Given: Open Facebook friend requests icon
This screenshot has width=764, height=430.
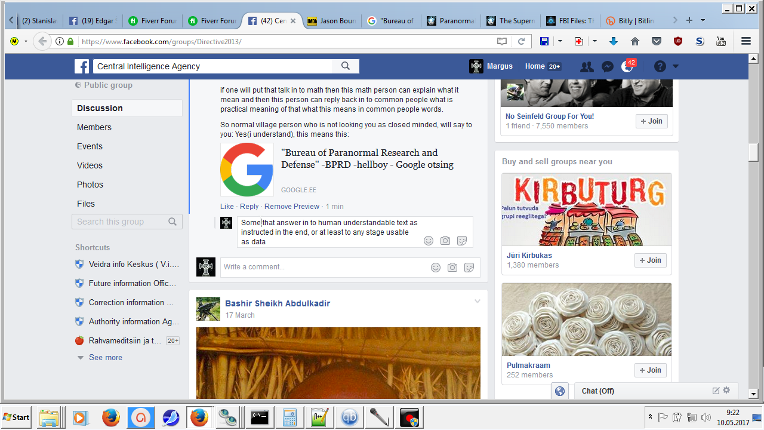Looking at the screenshot, I should 587,67.
